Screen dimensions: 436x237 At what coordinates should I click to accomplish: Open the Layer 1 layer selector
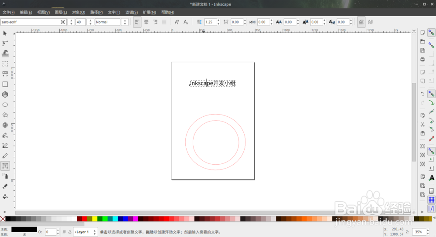[x=85, y=232]
